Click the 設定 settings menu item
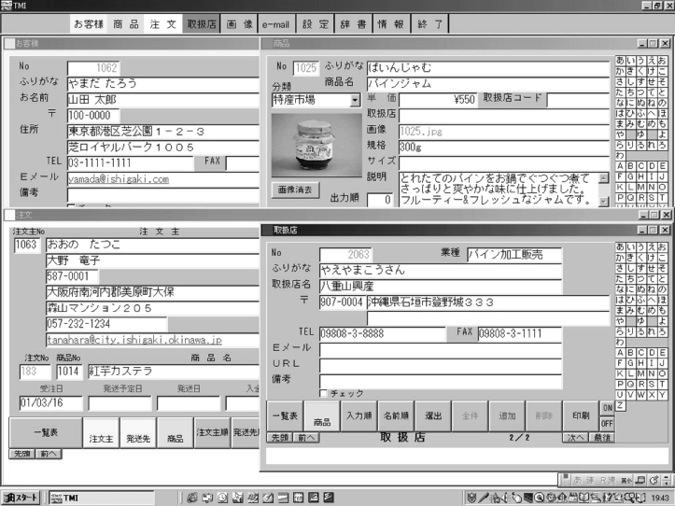The width and height of the screenshot is (675, 506). point(316,23)
